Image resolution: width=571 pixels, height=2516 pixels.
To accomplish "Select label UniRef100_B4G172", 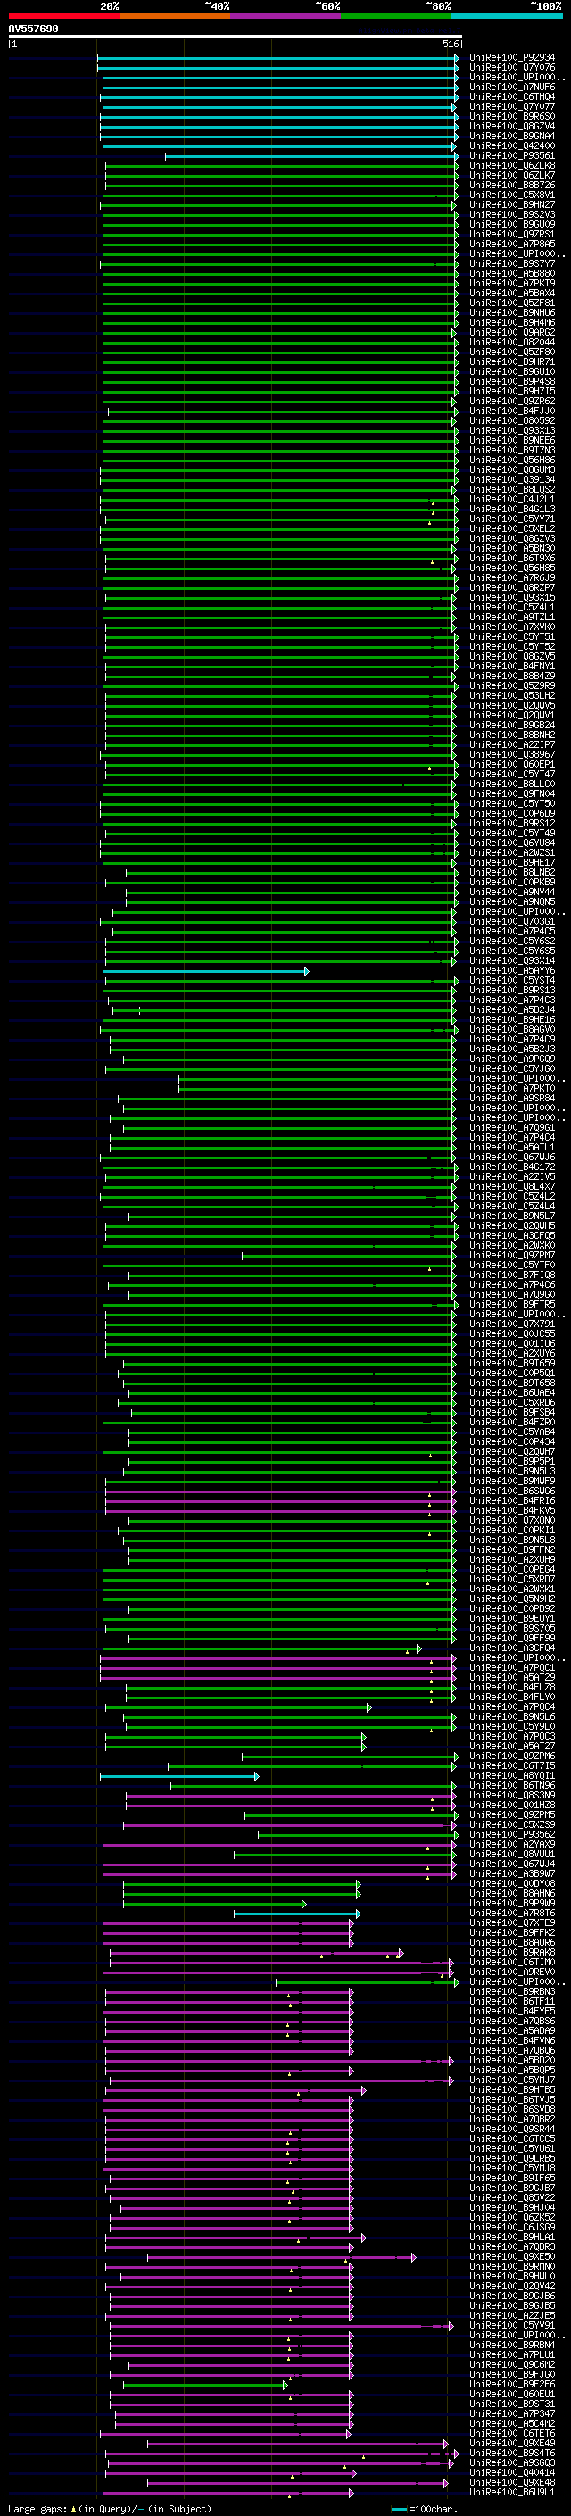I will 512,1168.
